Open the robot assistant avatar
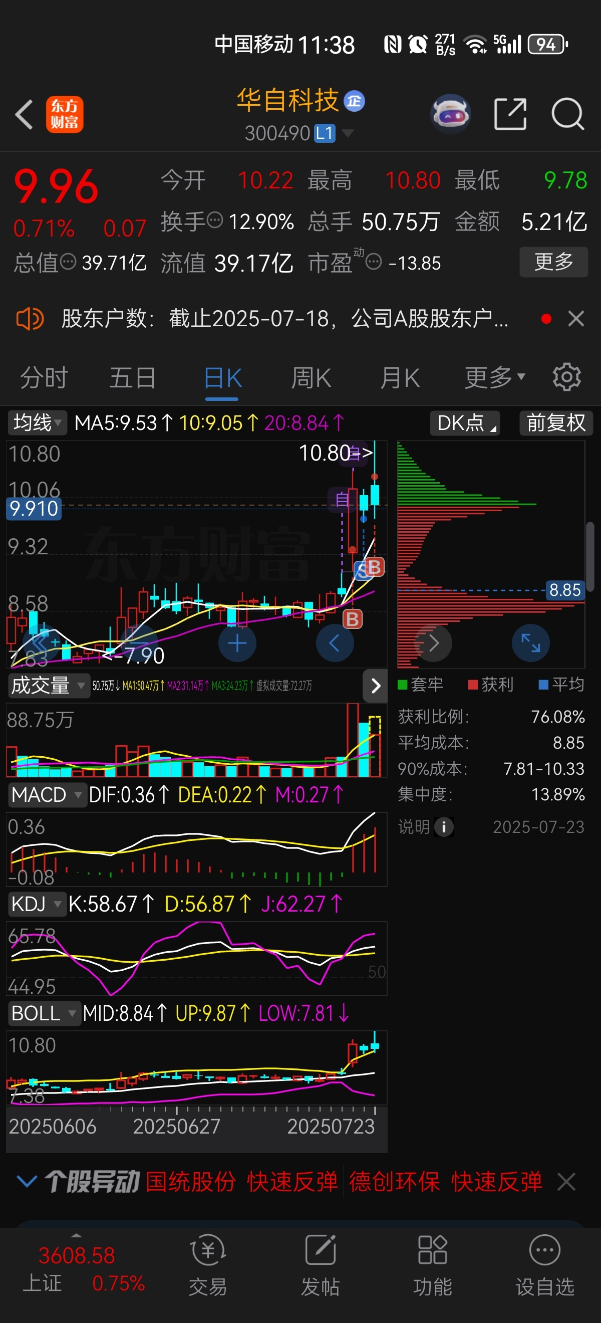The image size is (601, 1323). click(450, 114)
